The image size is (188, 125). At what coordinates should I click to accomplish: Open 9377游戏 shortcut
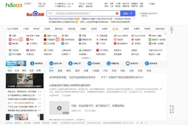pyautogui.click(x=102, y=50)
